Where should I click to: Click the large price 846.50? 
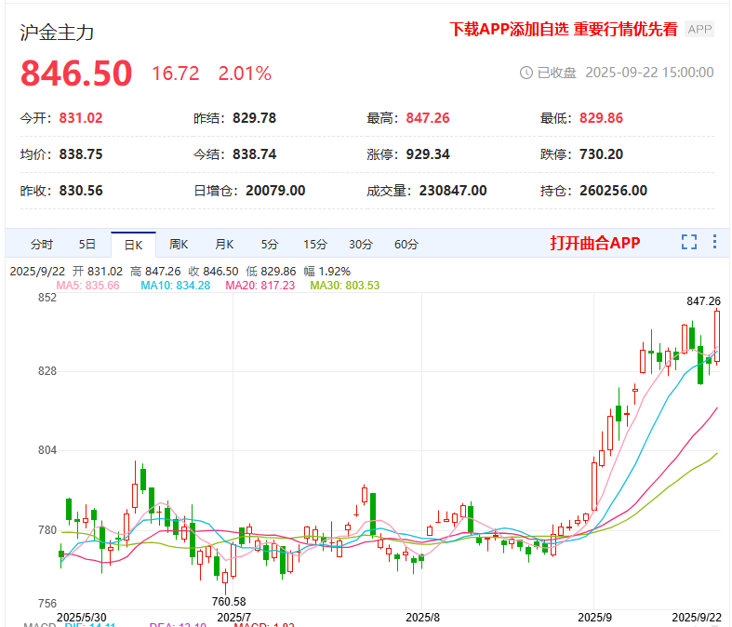pyautogui.click(x=76, y=73)
